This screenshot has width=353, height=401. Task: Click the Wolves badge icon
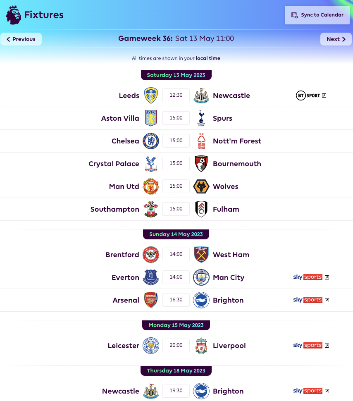pos(201,186)
